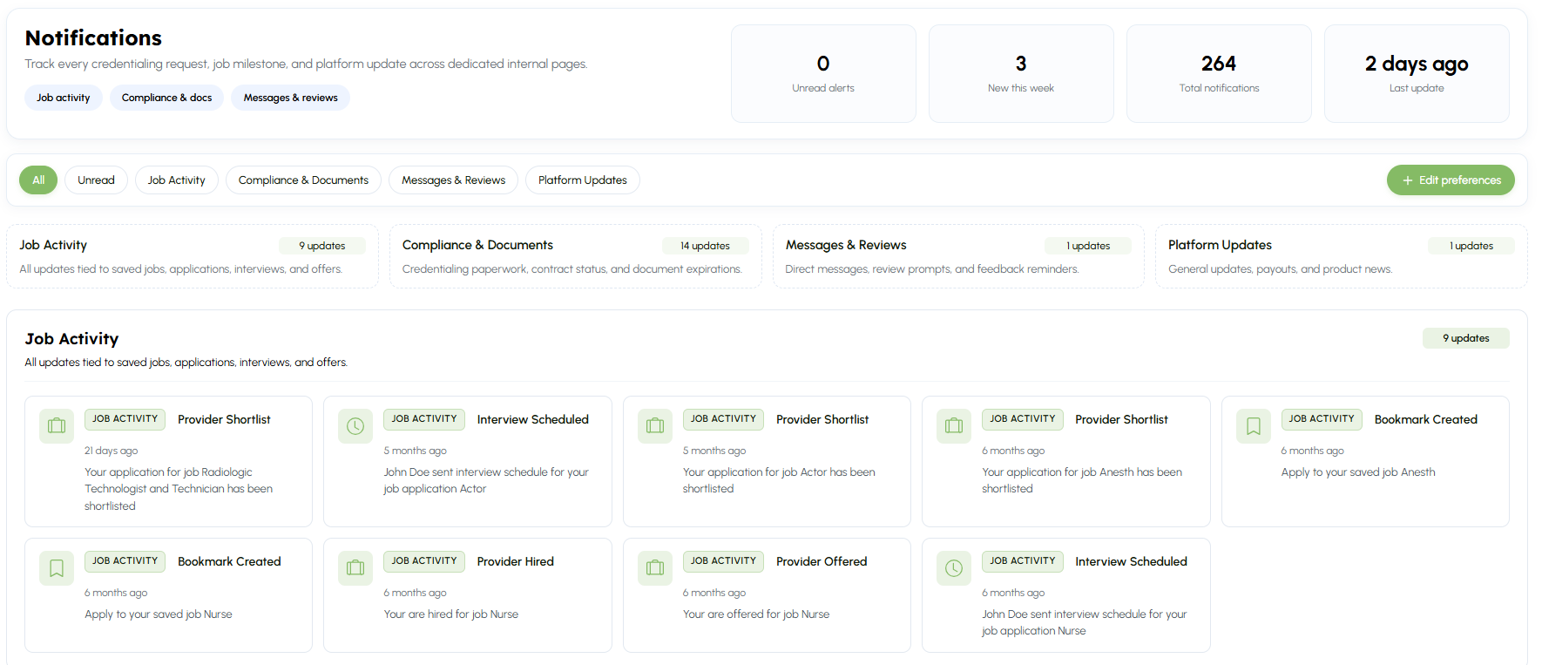1542x665 pixels.
Task: Open the Platform Updates summary card
Action: click(1341, 256)
